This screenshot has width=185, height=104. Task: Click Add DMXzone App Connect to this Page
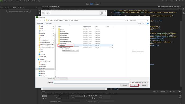18,11
